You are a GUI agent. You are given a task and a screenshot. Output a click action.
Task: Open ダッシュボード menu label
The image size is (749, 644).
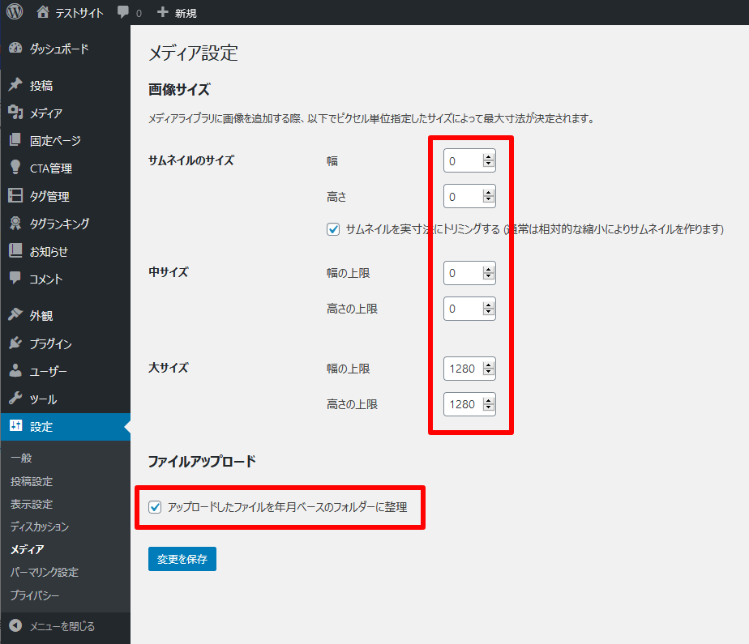[x=59, y=49]
